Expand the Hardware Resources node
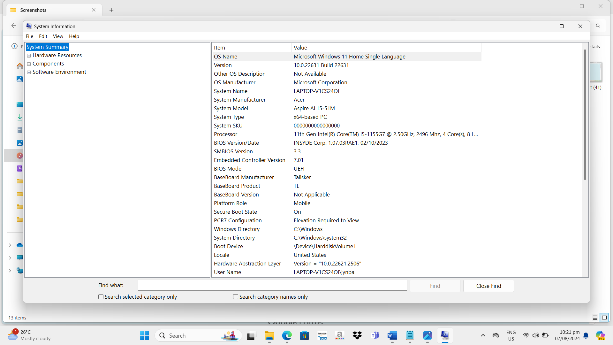This screenshot has width=613, height=345. pyautogui.click(x=29, y=56)
